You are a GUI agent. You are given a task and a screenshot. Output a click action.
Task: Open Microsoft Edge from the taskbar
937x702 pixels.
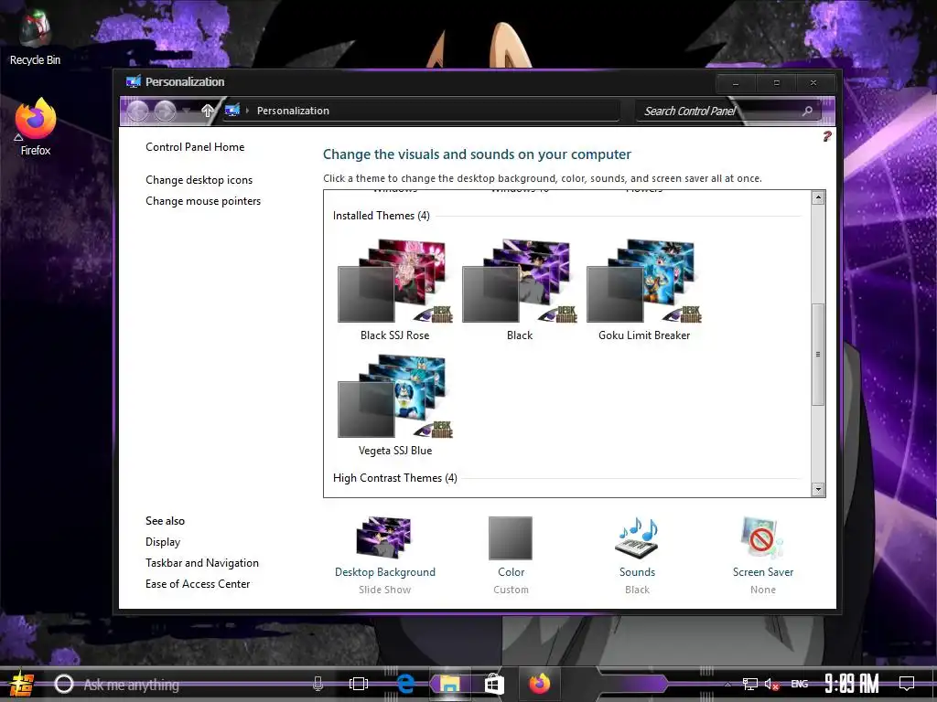pos(405,684)
